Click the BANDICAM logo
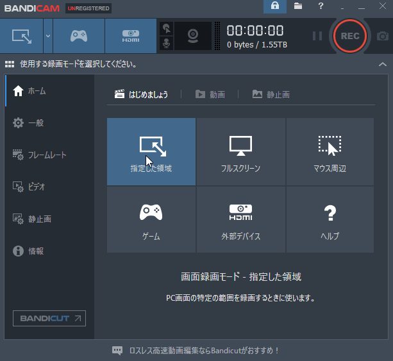The width and height of the screenshot is (393, 361). pos(32,8)
